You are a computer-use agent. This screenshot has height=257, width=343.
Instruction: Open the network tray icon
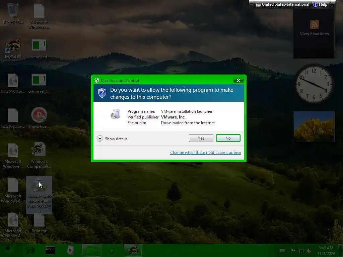click(x=301, y=251)
